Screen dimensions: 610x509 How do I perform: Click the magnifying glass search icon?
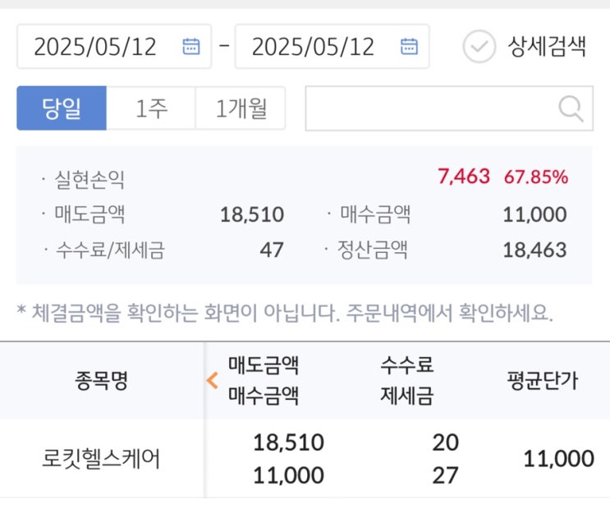click(x=571, y=108)
